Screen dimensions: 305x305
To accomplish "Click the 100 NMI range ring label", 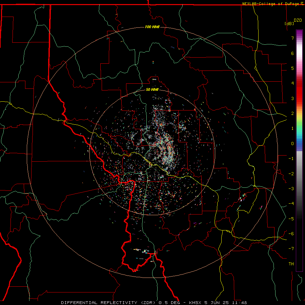I will pos(152,27).
